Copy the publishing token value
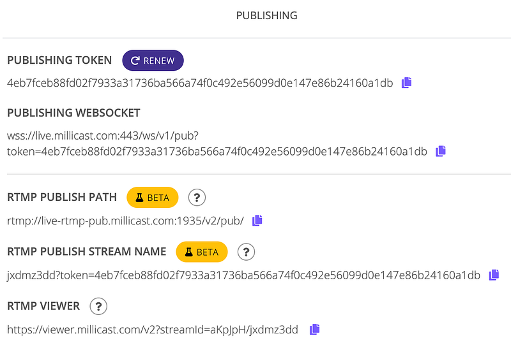 tap(407, 83)
